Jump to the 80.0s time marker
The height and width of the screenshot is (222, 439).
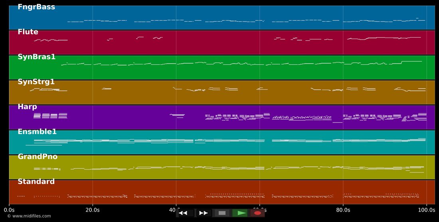pyautogui.click(x=343, y=210)
